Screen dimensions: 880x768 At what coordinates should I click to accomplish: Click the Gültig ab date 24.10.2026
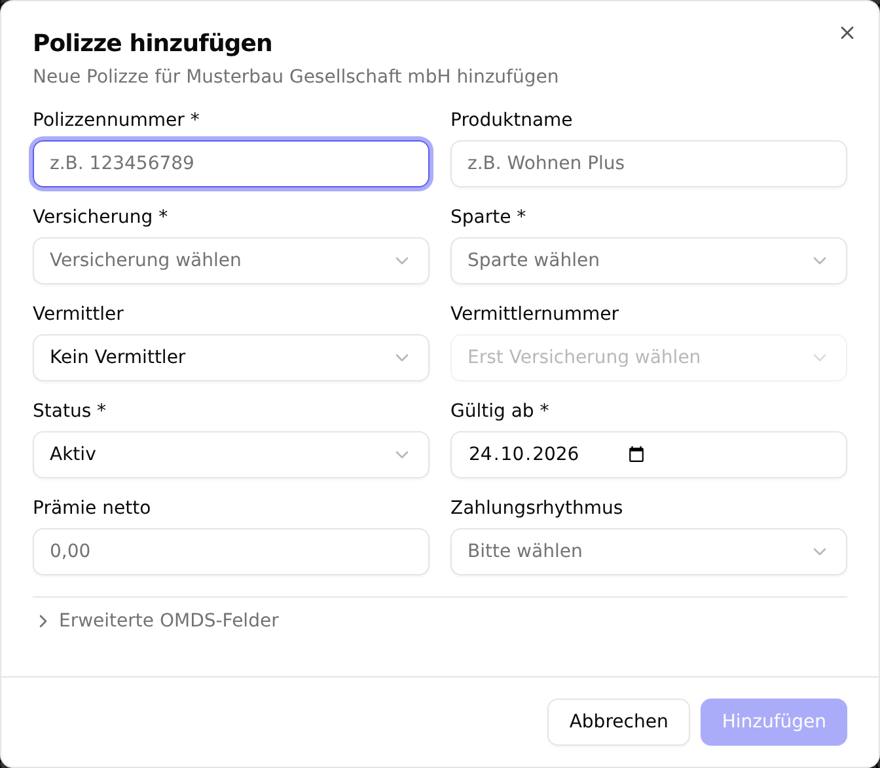[x=524, y=454]
